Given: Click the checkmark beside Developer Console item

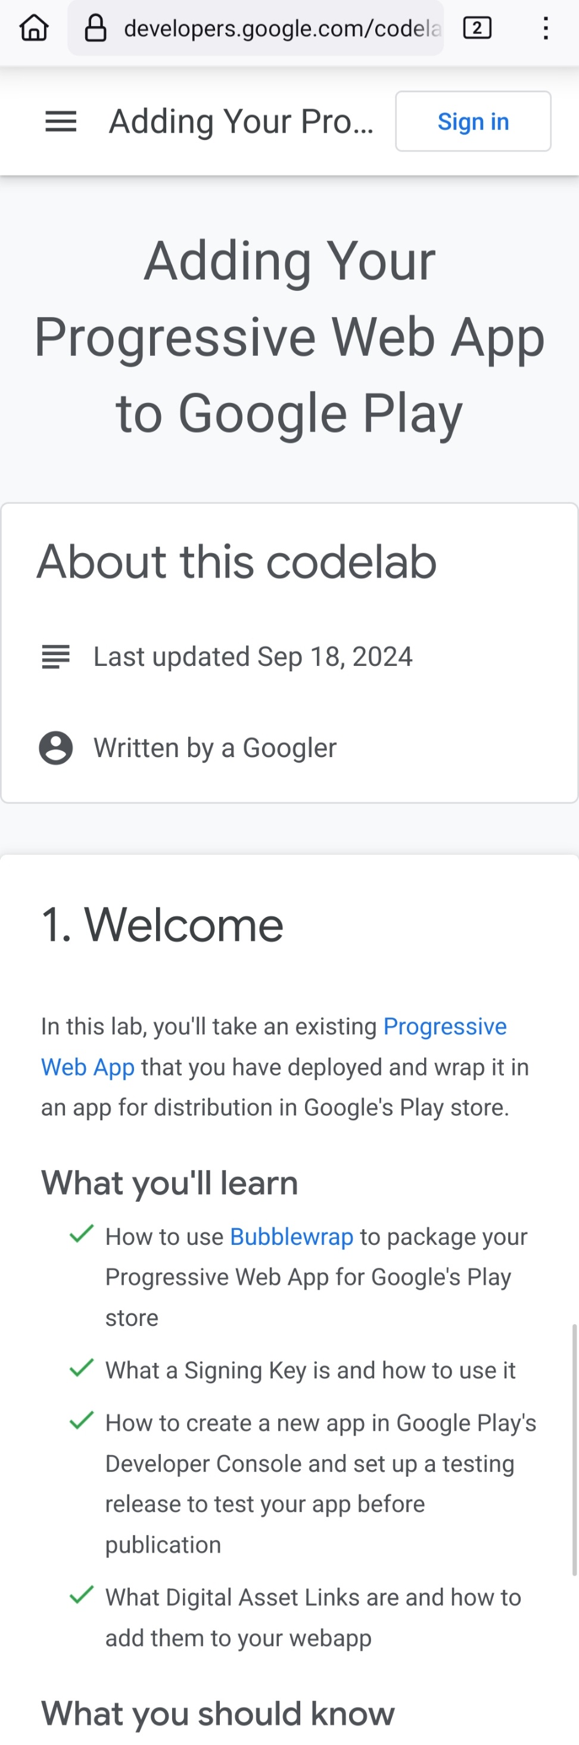Looking at the screenshot, I should click(x=81, y=1421).
